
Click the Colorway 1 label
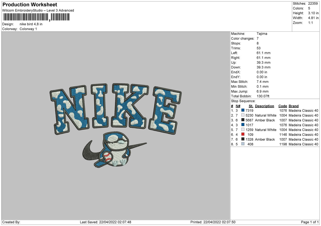point(28,29)
